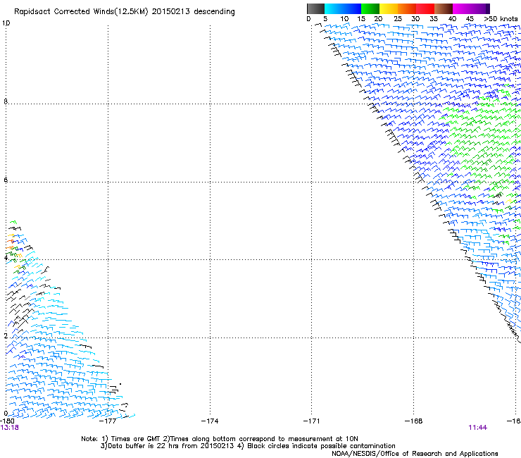Click the yellow 20-25 knots legend swatch
The width and height of the screenshot is (521, 458).
click(389, 8)
